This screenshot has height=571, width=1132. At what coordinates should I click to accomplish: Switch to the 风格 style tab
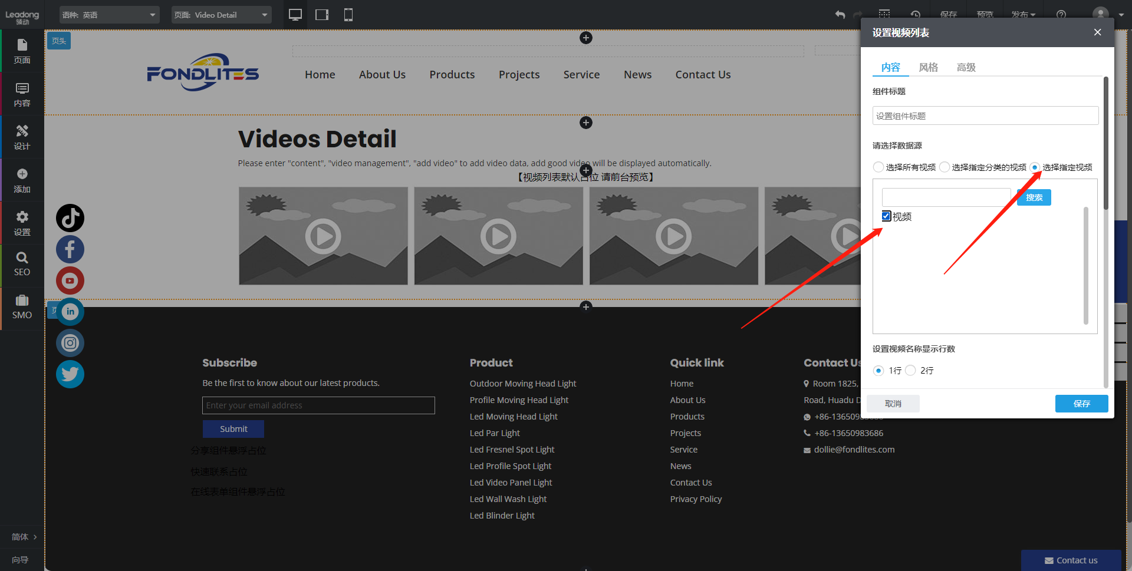(x=928, y=67)
